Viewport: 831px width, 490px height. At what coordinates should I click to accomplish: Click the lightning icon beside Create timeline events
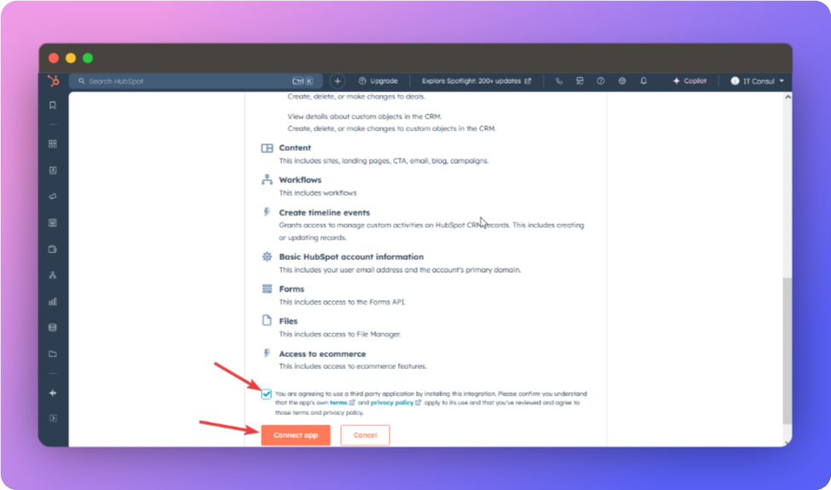click(267, 212)
